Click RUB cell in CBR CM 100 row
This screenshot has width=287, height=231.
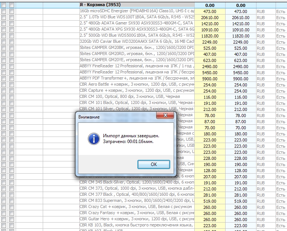point(266,97)
